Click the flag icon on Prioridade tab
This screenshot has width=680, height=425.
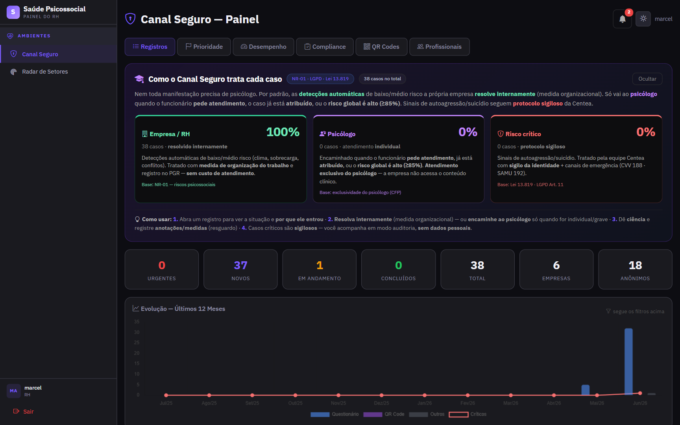coord(188,46)
